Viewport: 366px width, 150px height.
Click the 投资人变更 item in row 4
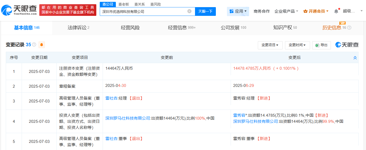79,121
